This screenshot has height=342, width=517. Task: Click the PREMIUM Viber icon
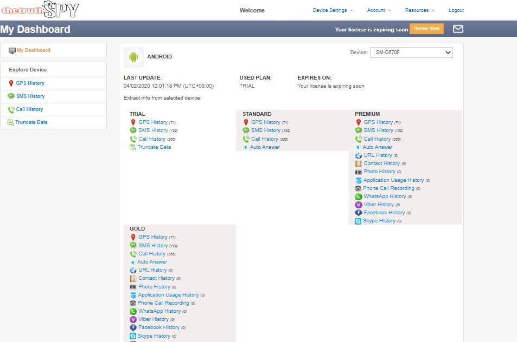coord(359,205)
